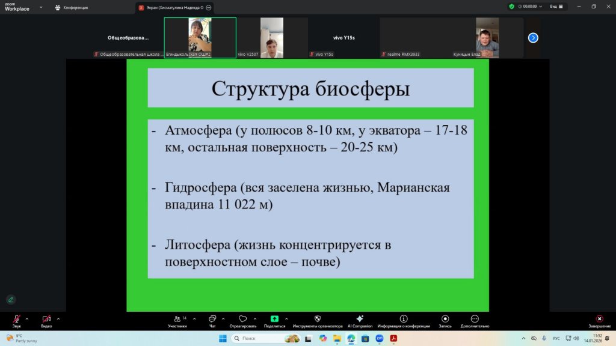Open Инструменты организатора host tools
The height and width of the screenshot is (346, 616).
click(x=318, y=319)
